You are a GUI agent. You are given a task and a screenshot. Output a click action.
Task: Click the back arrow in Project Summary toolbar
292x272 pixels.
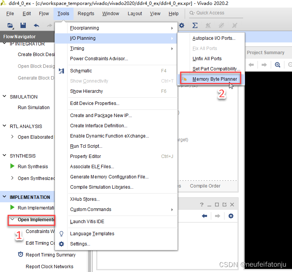(251, 65)
